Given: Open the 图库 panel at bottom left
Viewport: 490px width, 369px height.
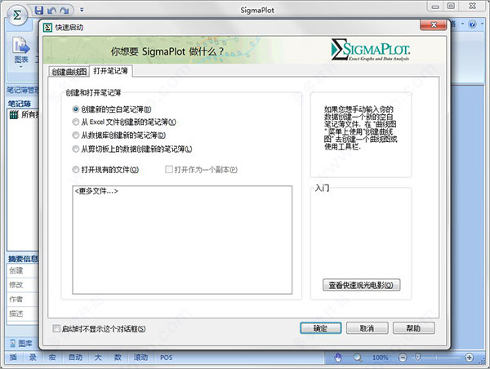Looking at the screenshot, I should tap(21, 344).
